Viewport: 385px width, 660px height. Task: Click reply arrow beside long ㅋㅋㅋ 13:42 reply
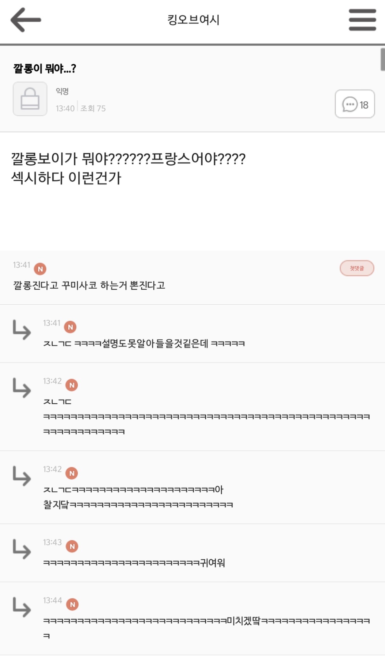click(x=22, y=388)
